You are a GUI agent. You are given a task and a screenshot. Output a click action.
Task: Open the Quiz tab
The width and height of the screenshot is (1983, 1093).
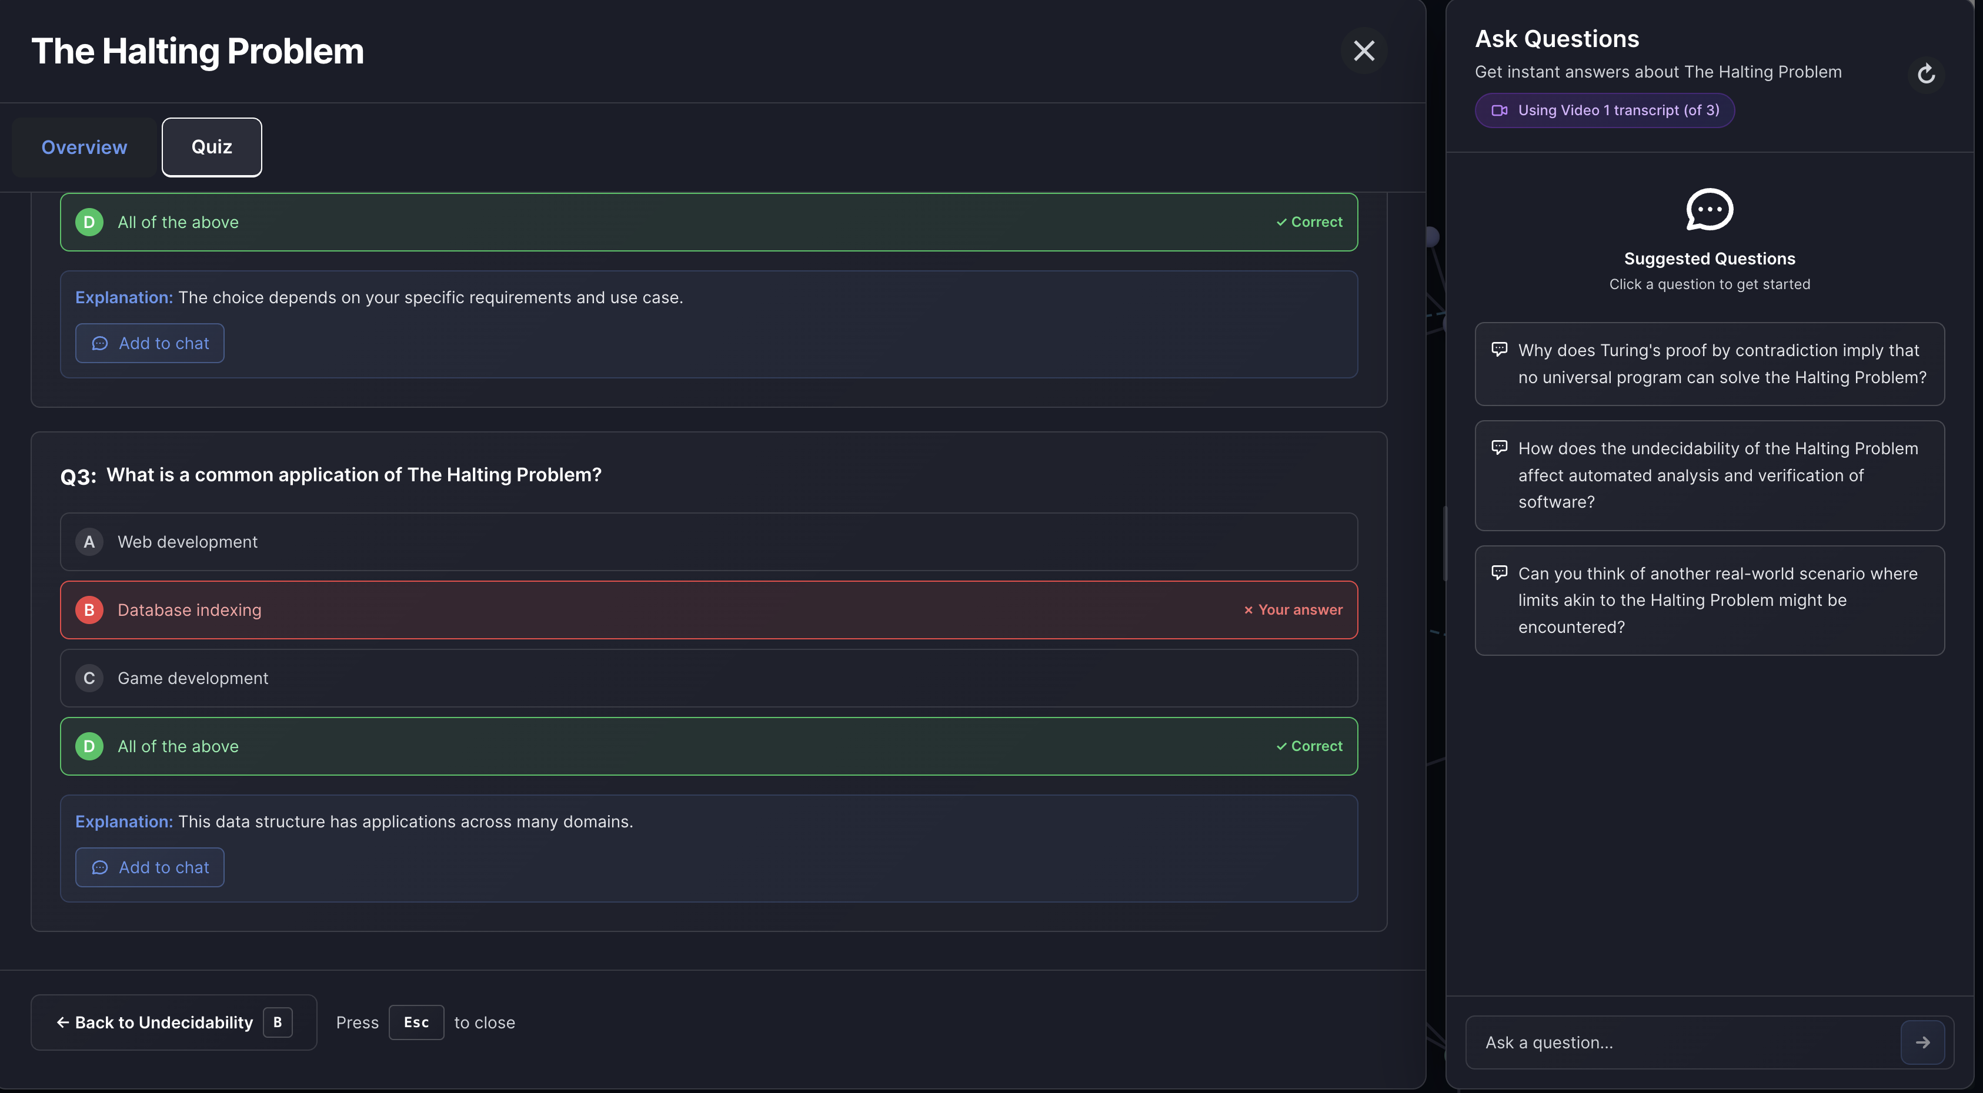[212, 147]
